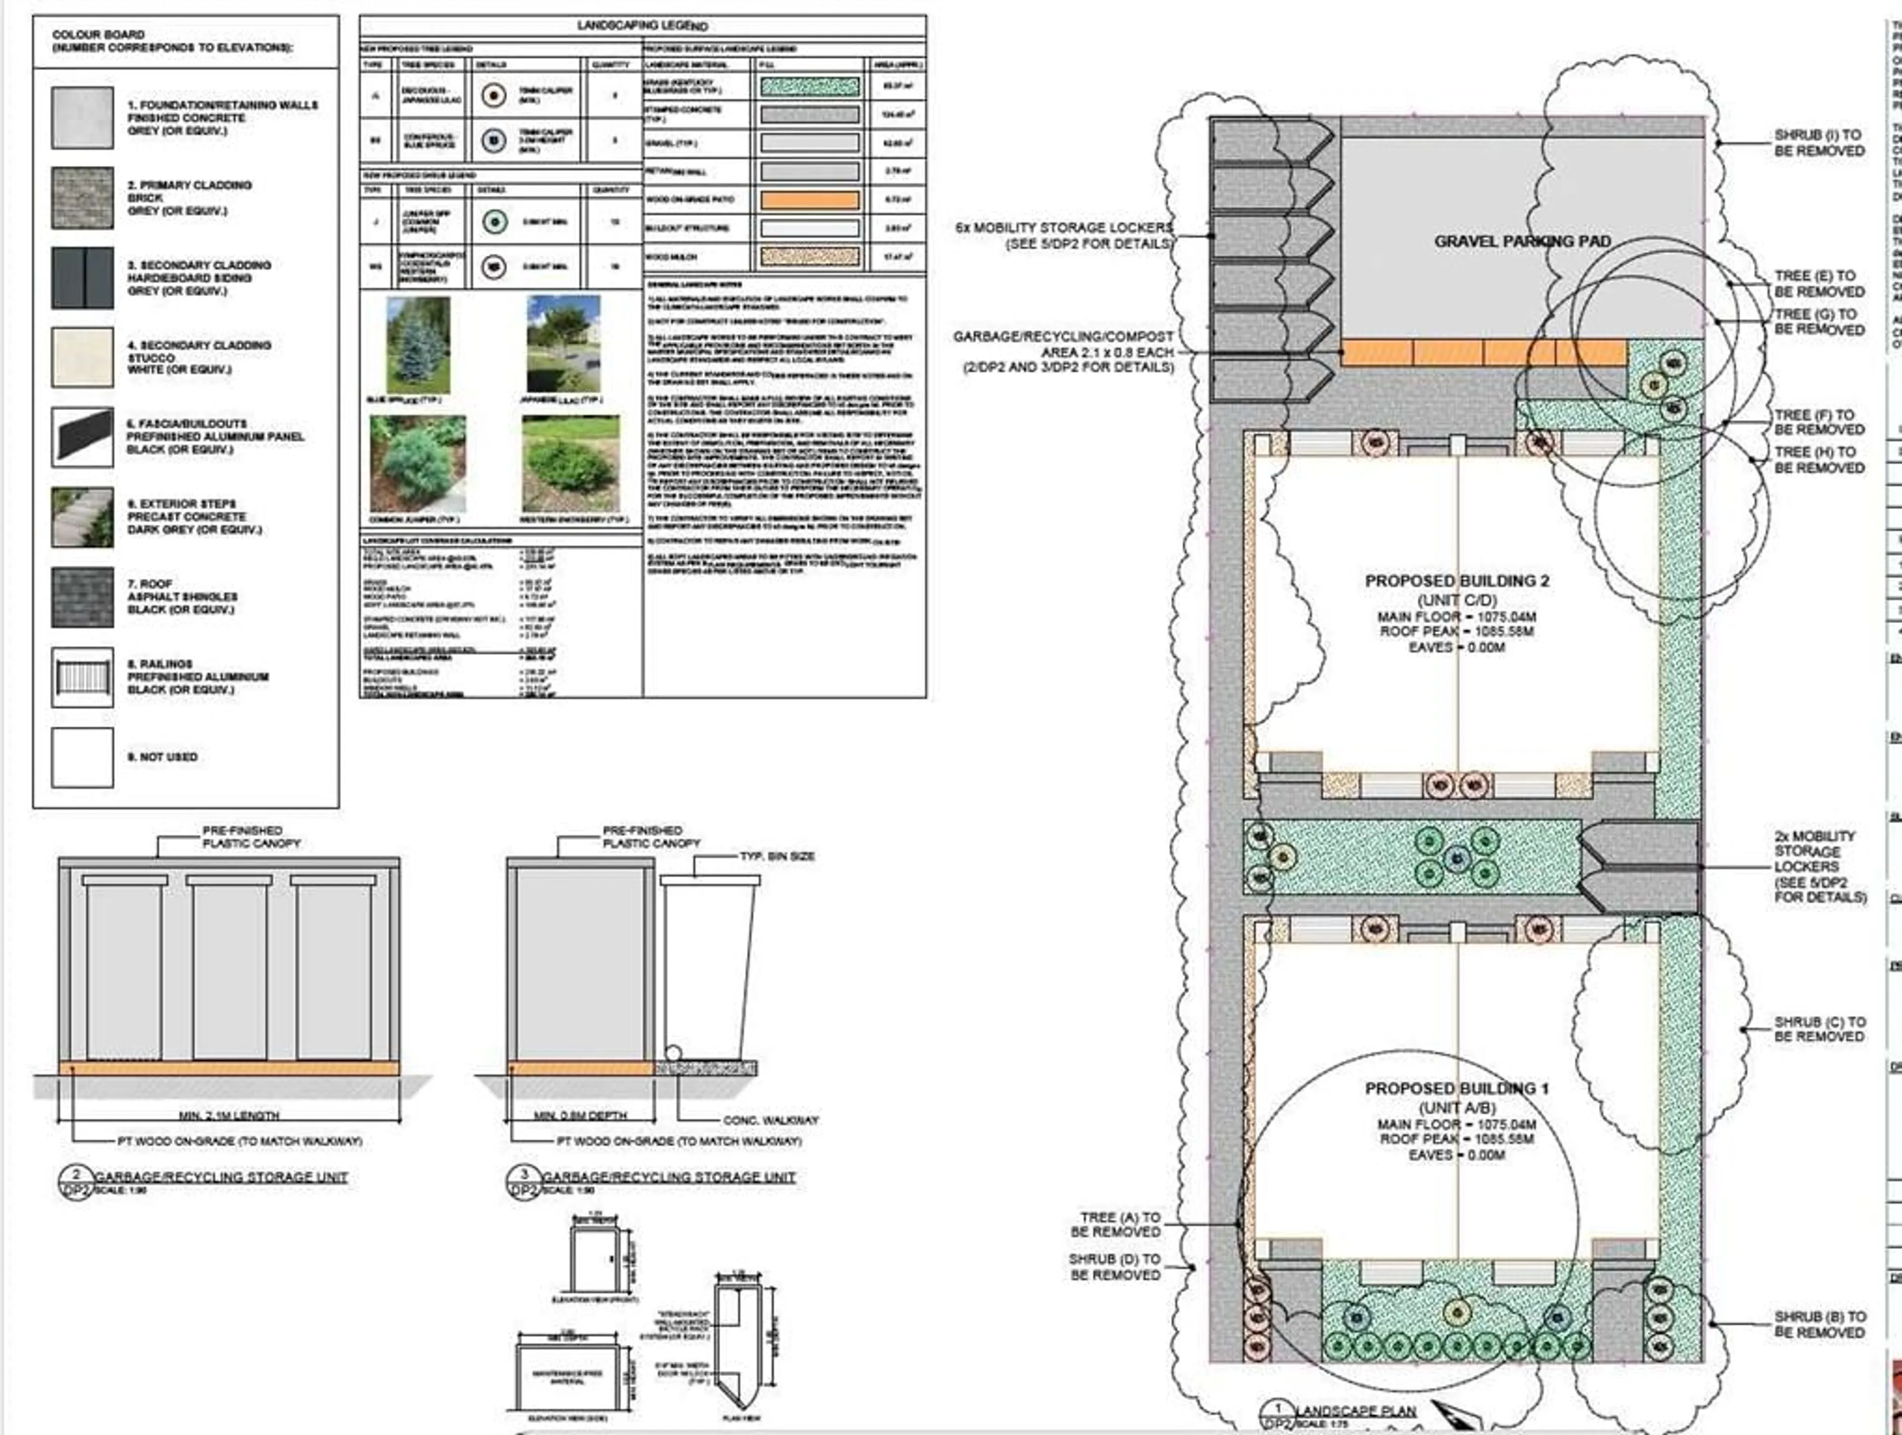The height and width of the screenshot is (1435, 1902).
Task: Click the Stamped Concrete fill swatch in legend
Action: point(809,114)
